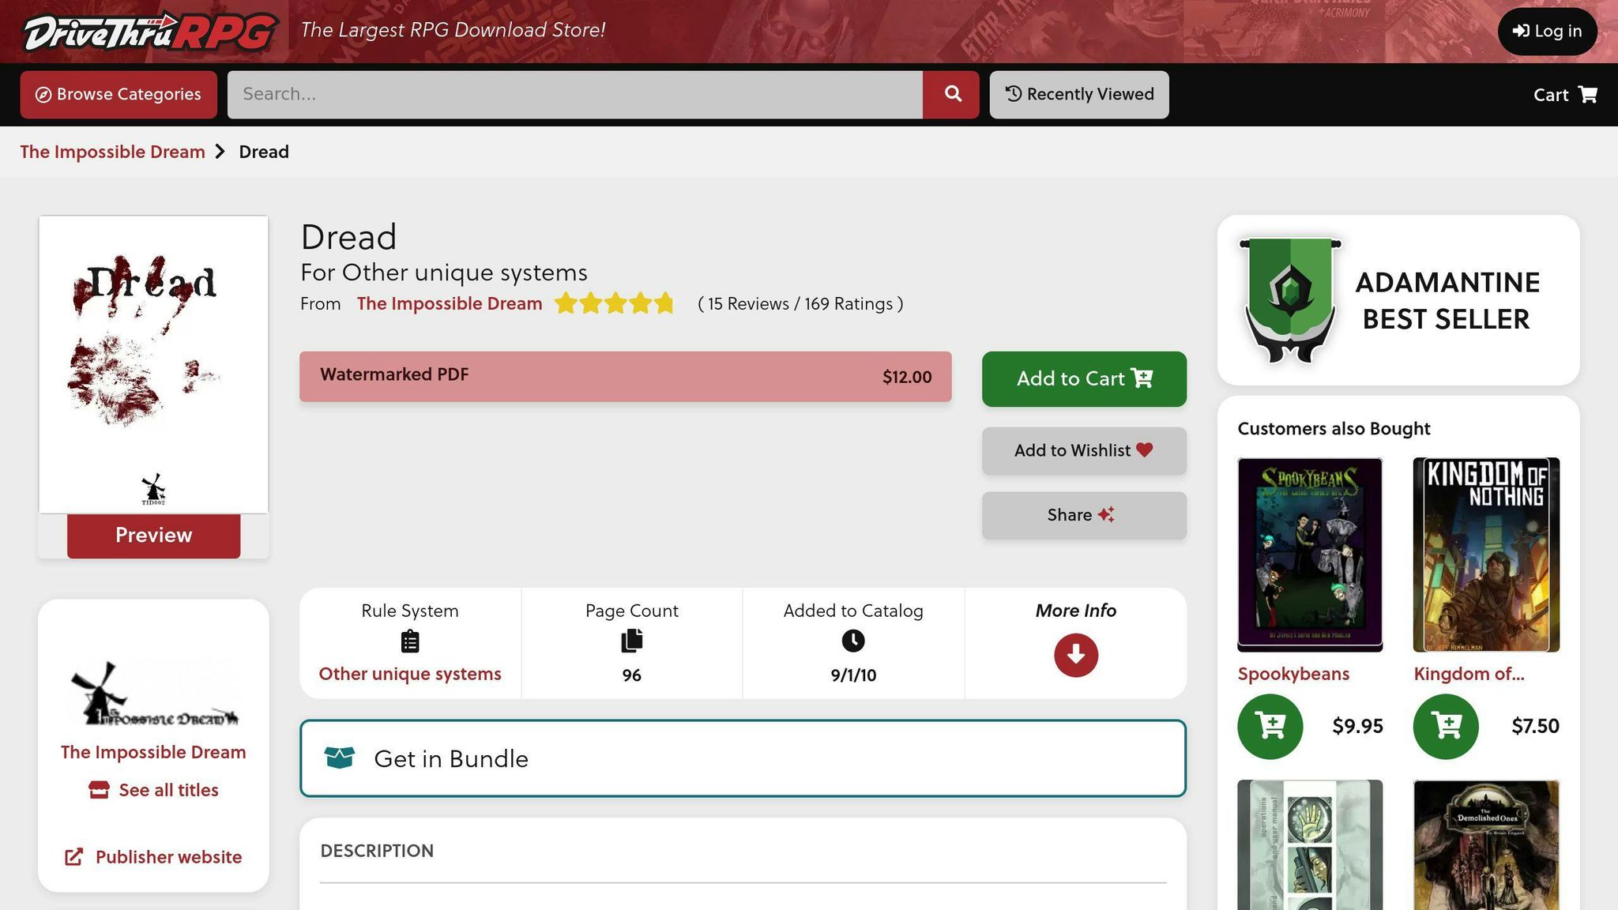Select the Watermarked PDF option
This screenshot has height=910, width=1618.
click(x=625, y=377)
